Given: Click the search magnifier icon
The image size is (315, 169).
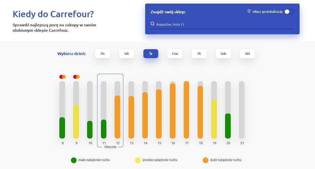Looking at the screenshot, I should coord(152,24).
